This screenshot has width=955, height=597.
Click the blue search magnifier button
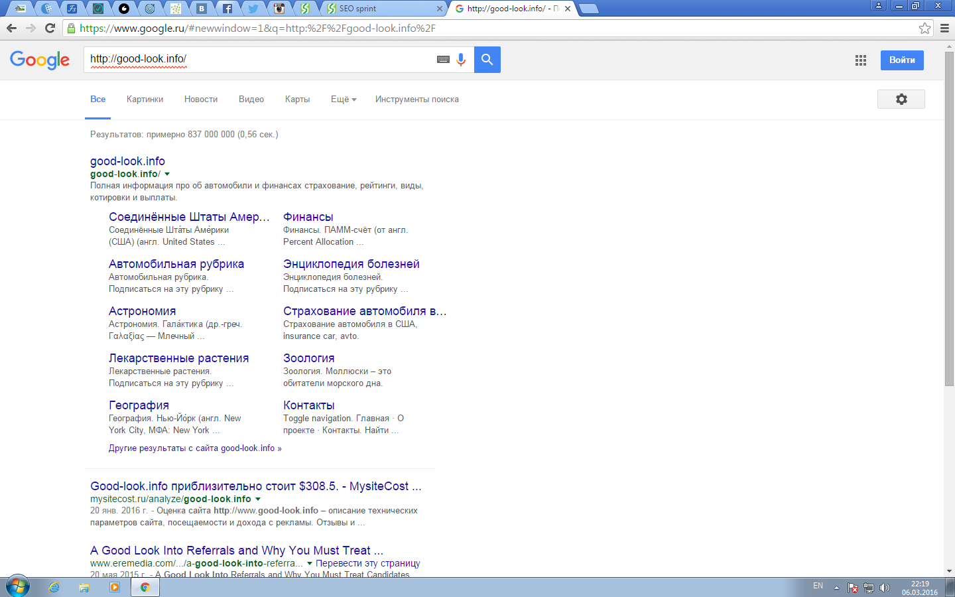[487, 60]
